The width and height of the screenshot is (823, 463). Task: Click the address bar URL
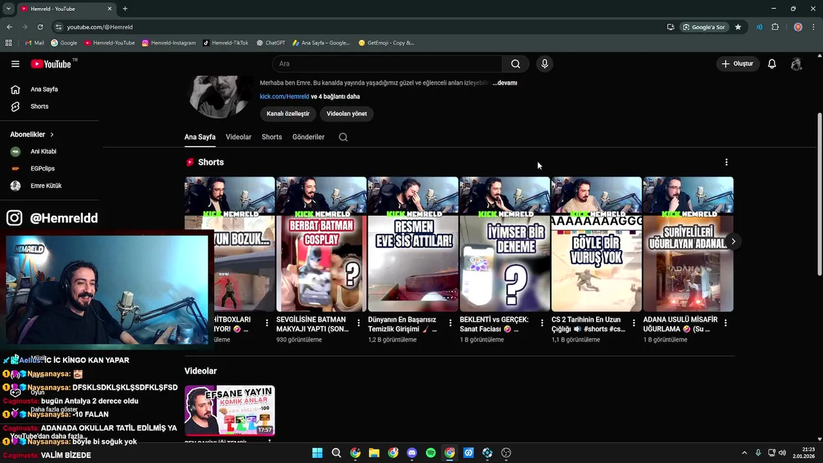100,27
